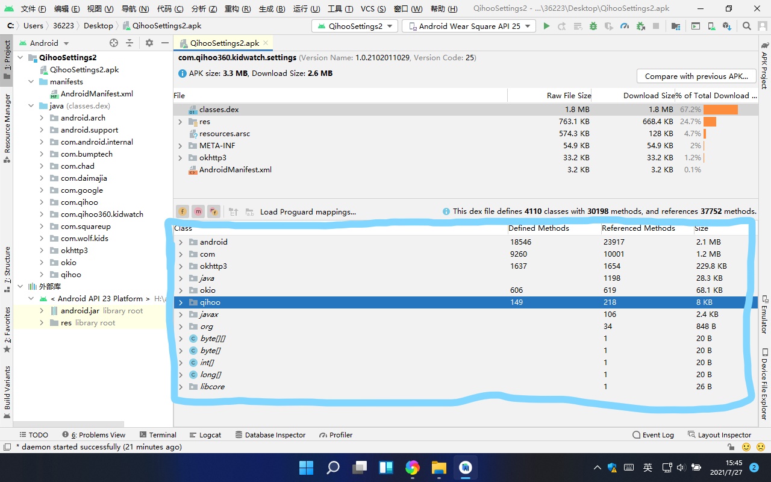The height and width of the screenshot is (482, 771).
Task: Expand the okhttp3 package in dex class tree
Action: click(x=181, y=266)
